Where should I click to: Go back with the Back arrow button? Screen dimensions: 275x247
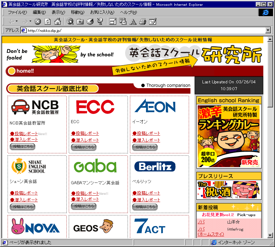point(11,22)
